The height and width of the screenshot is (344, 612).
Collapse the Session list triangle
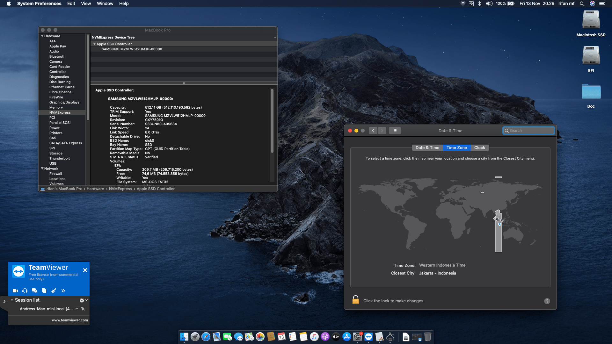tap(12, 300)
